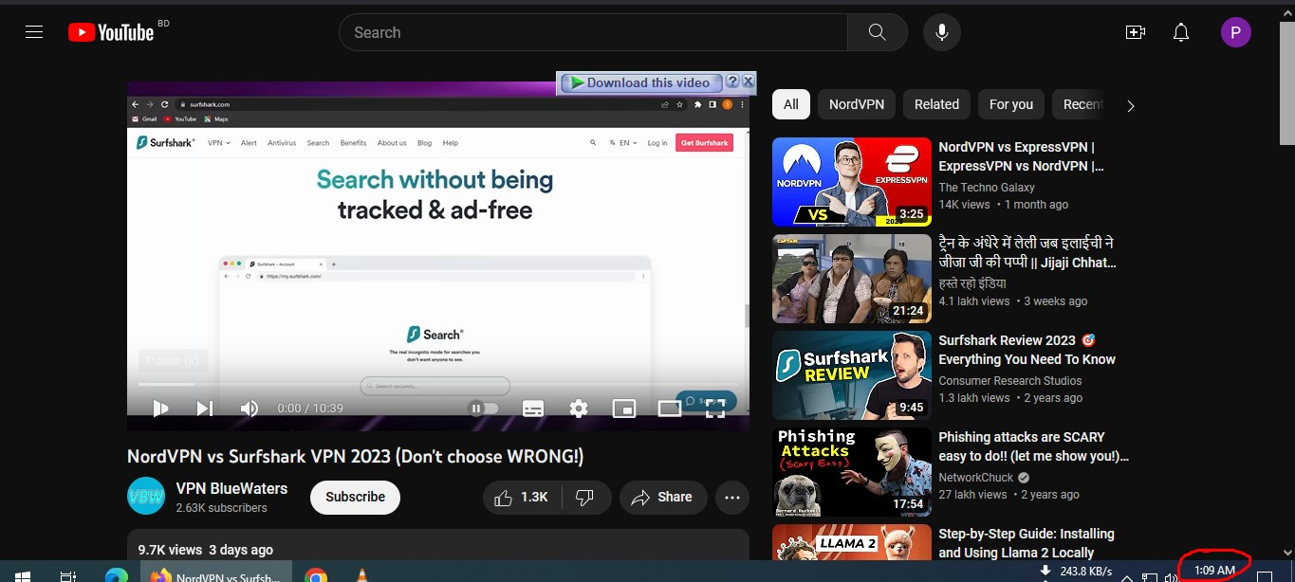Click the magnifier search button

click(878, 32)
